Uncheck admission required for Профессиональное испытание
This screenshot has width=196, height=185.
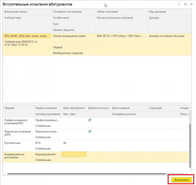pos(90,120)
